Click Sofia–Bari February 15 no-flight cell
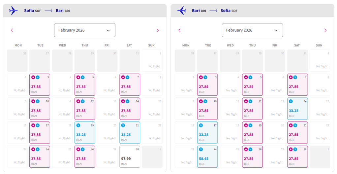Viewport: 337px width, 174px height. coord(152,109)
